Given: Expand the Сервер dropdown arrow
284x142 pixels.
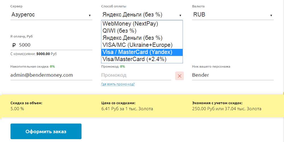Looking at the screenshot, I should click(89, 15).
